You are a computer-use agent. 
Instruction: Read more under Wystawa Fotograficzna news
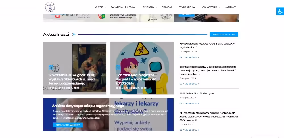(189, 57)
